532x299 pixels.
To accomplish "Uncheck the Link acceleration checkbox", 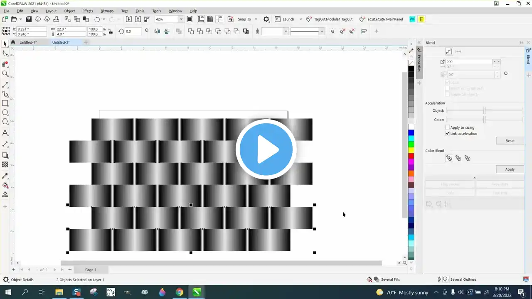I will pos(448,134).
